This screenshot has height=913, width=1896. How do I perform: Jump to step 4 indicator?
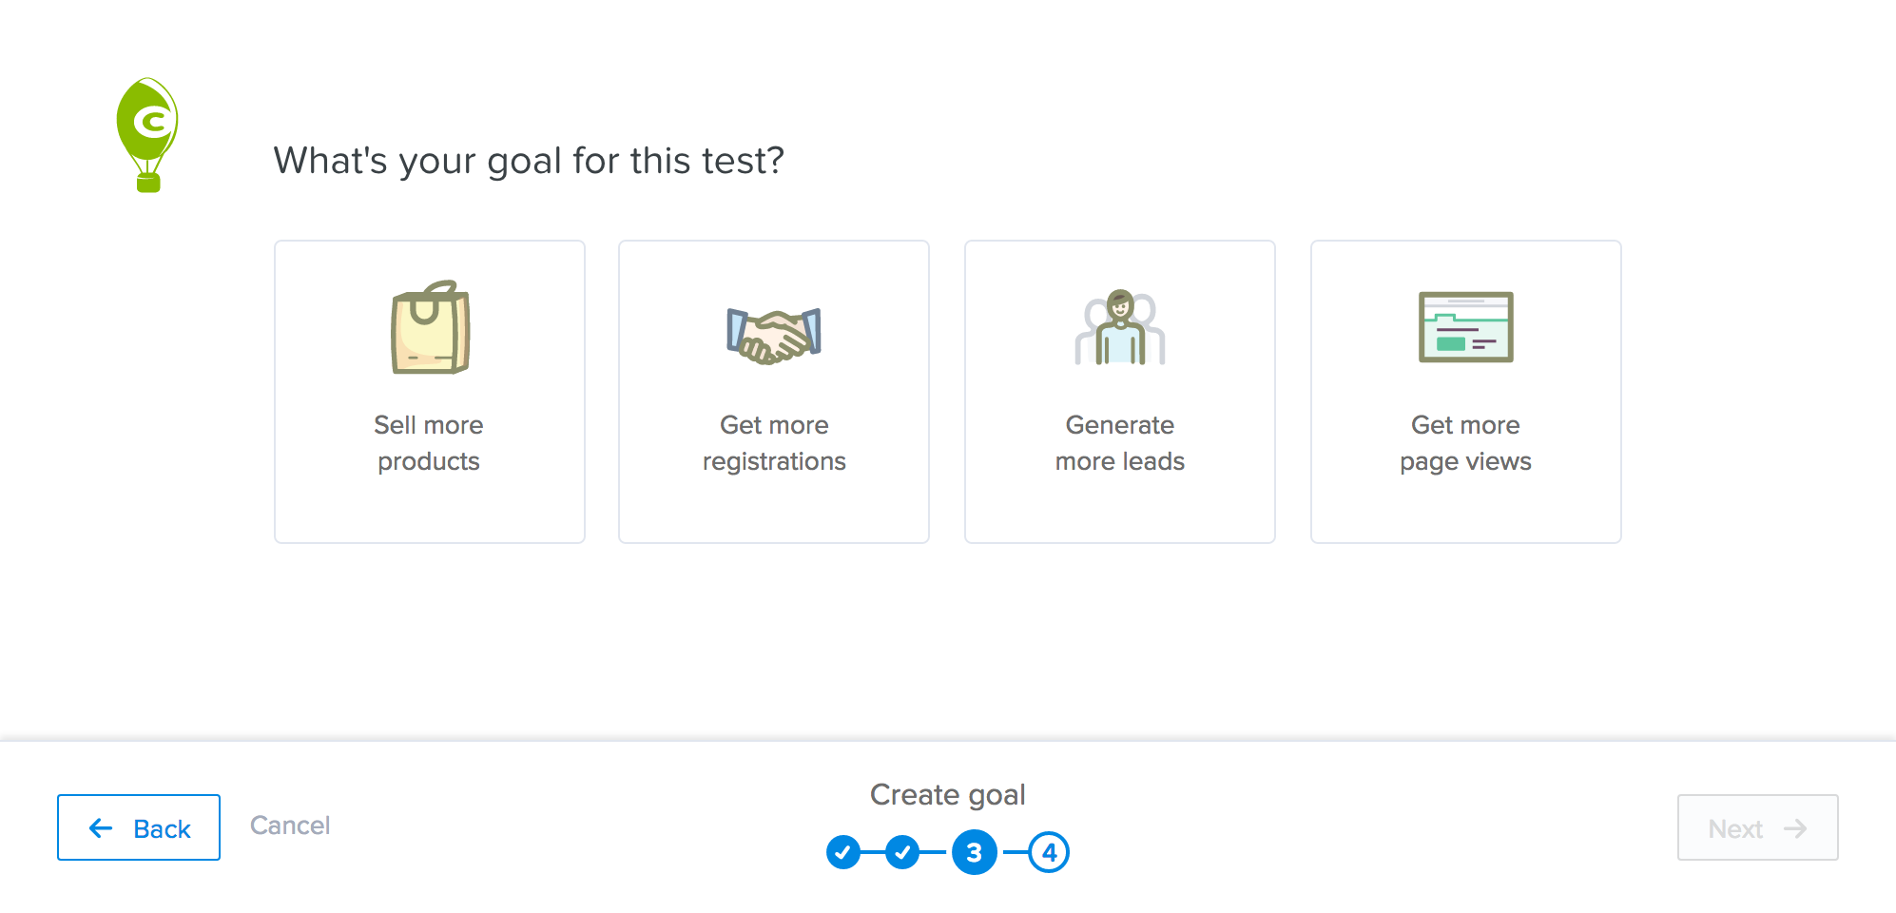point(1049,852)
